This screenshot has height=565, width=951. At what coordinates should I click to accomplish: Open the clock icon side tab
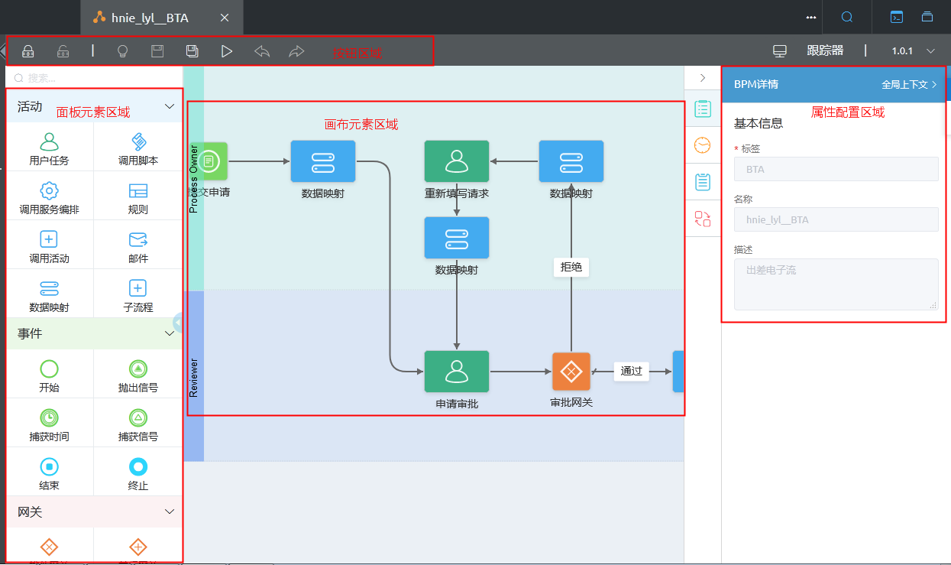(x=703, y=145)
